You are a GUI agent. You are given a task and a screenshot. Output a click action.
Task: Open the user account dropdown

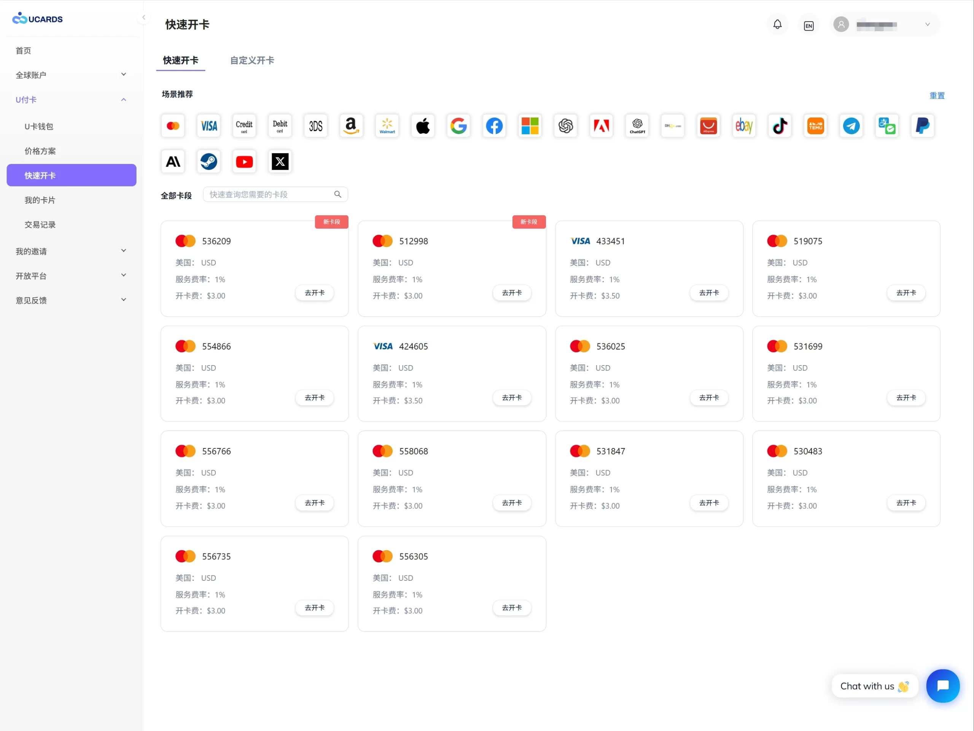(x=884, y=25)
